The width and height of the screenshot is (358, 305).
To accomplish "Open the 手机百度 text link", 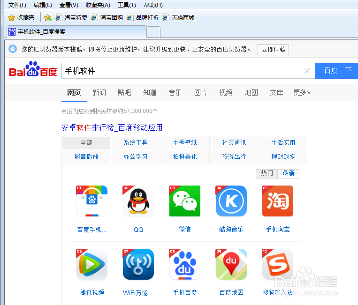I will click(x=185, y=292).
